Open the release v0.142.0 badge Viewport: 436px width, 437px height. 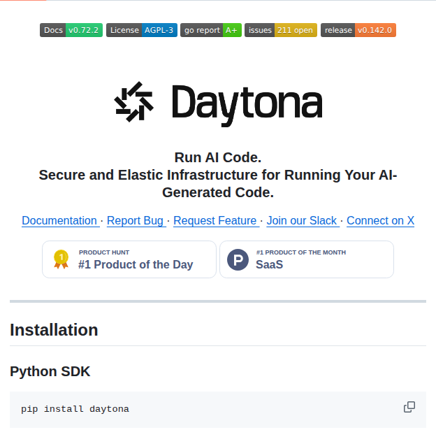pos(358,30)
